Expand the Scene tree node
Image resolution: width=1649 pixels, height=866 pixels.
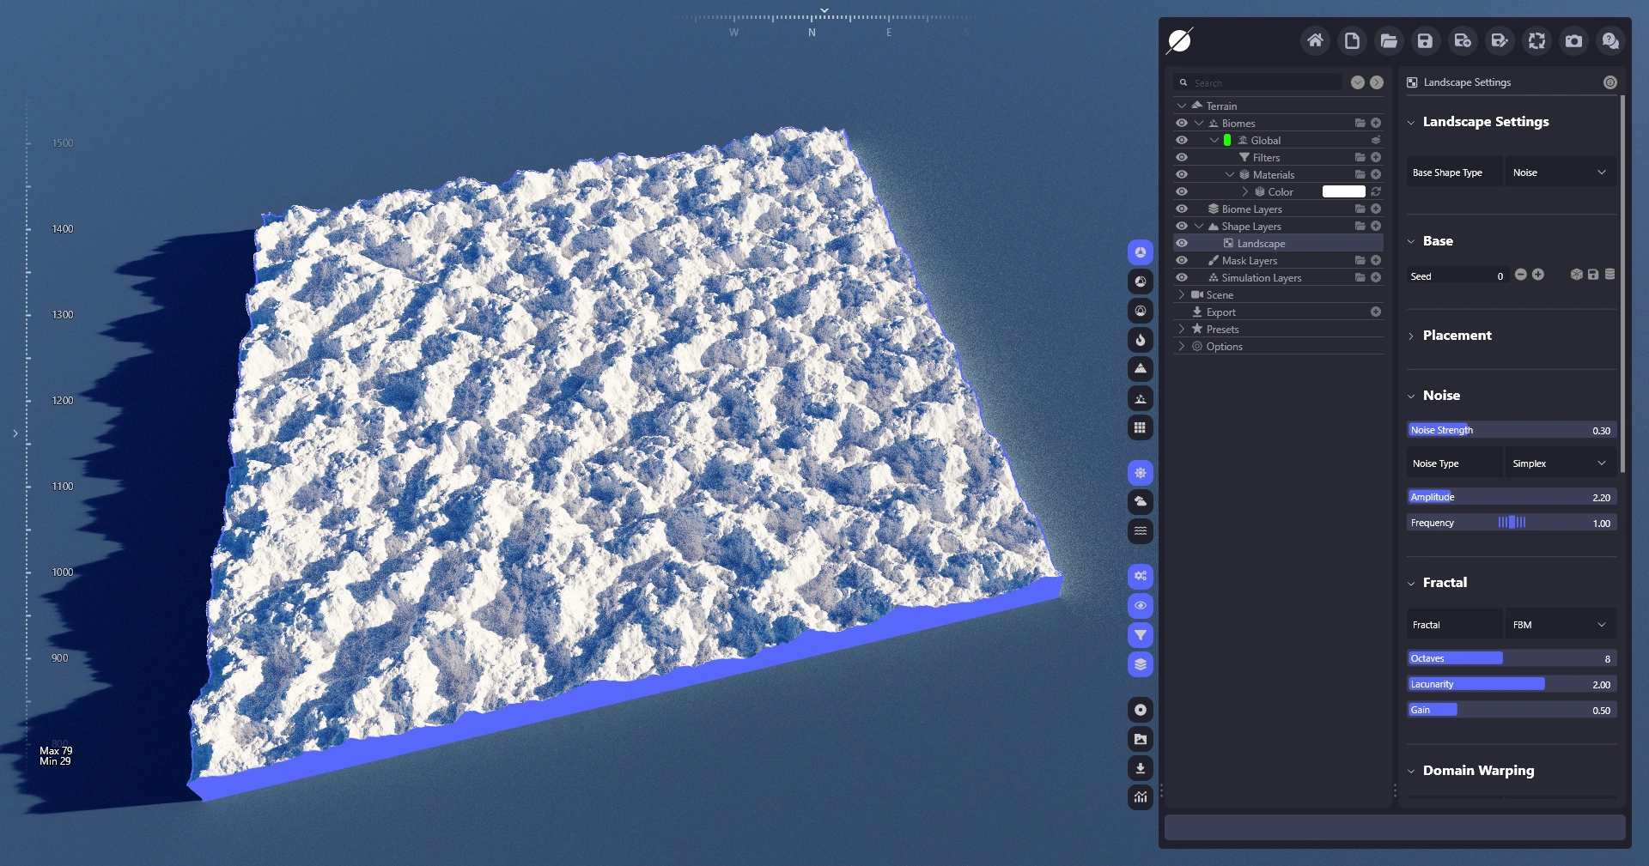point(1182,294)
